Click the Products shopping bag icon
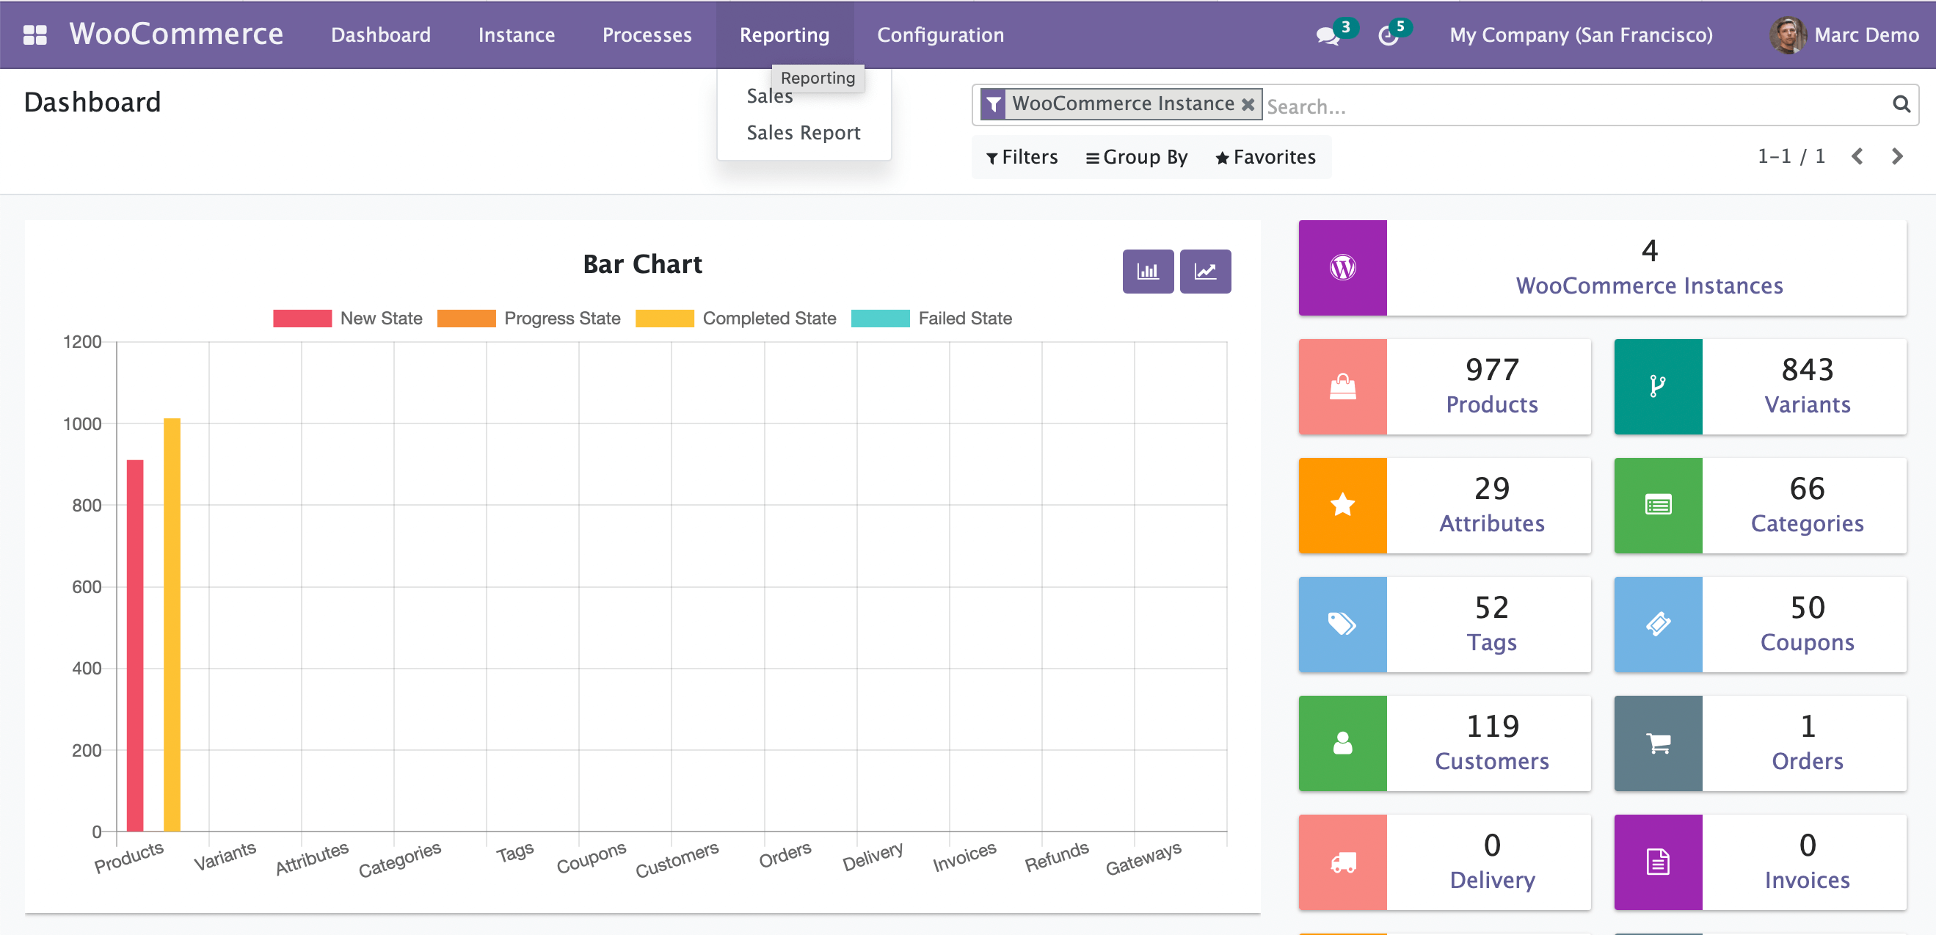1936x935 pixels. [1342, 386]
